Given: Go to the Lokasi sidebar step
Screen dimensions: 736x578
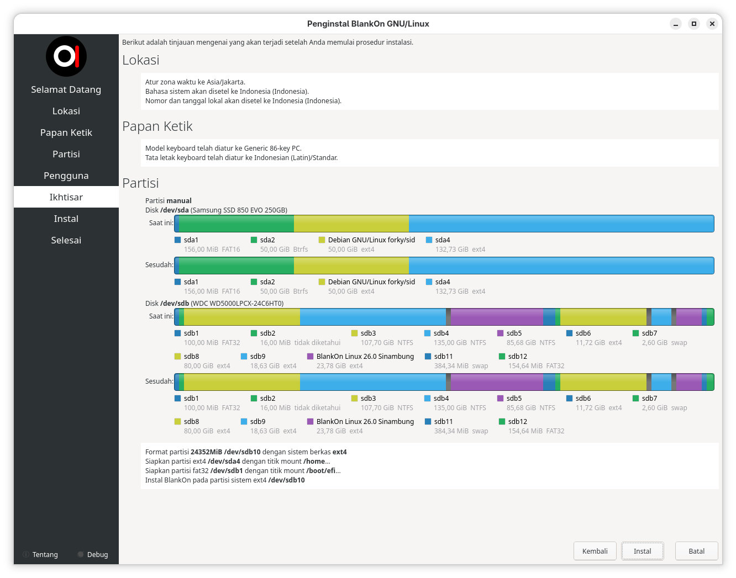Looking at the screenshot, I should (66, 111).
